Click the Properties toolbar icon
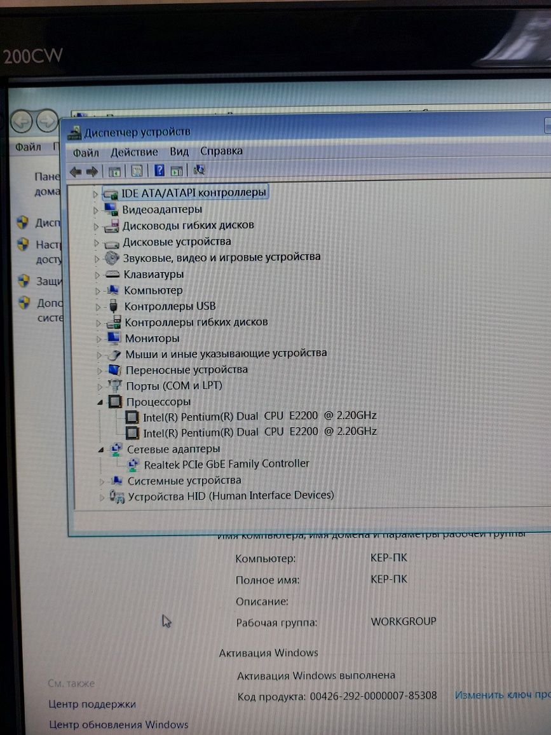Viewport: 551px width, 735px height. tap(137, 171)
